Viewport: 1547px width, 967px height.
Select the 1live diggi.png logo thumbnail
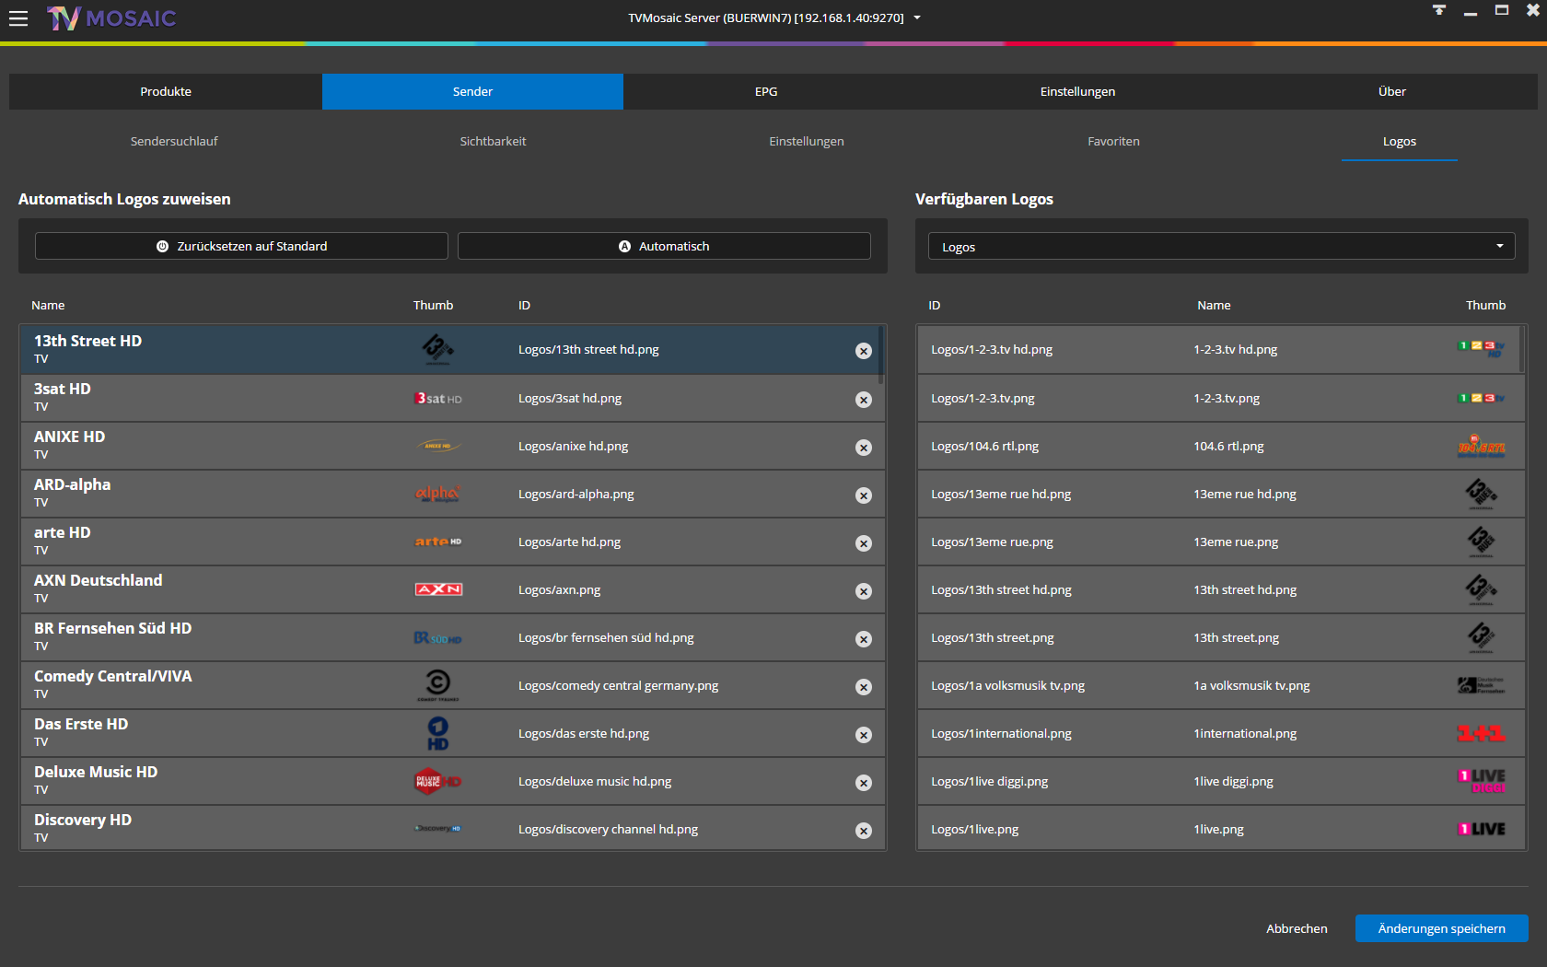(x=1481, y=781)
